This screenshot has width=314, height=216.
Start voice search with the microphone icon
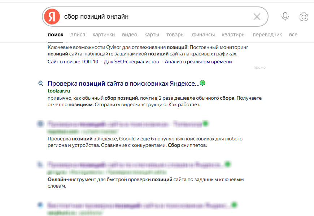tap(285, 16)
